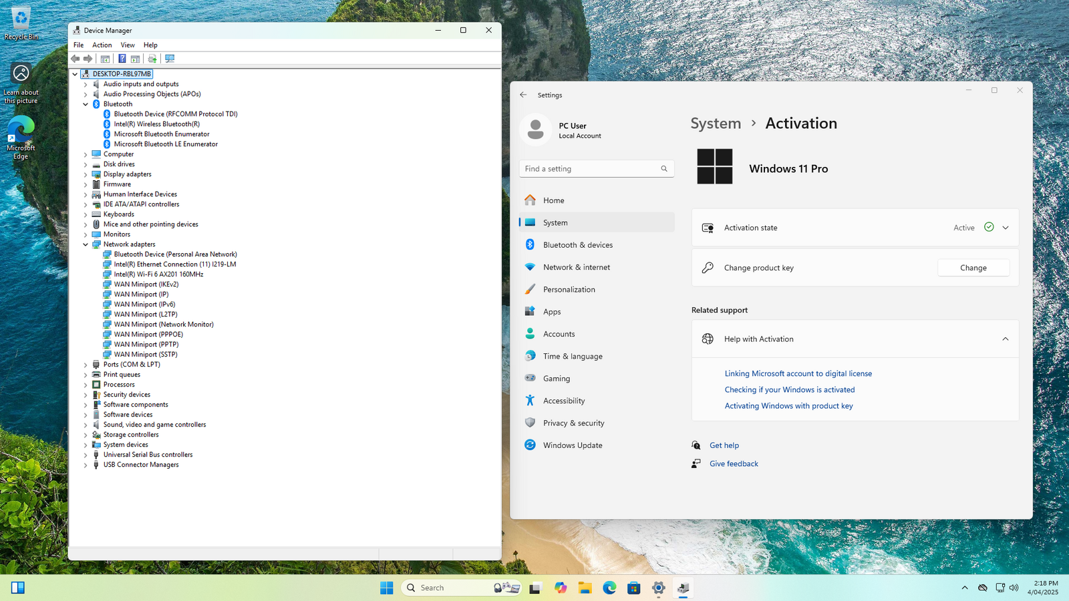
Task: Open the Recycle Bin desktop icon
Action: (x=21, y=23)
